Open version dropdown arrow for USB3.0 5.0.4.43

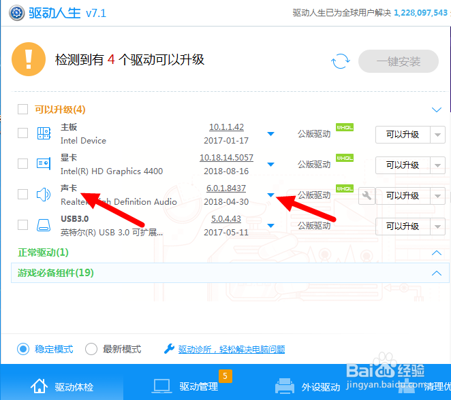(x=270, y=226)
